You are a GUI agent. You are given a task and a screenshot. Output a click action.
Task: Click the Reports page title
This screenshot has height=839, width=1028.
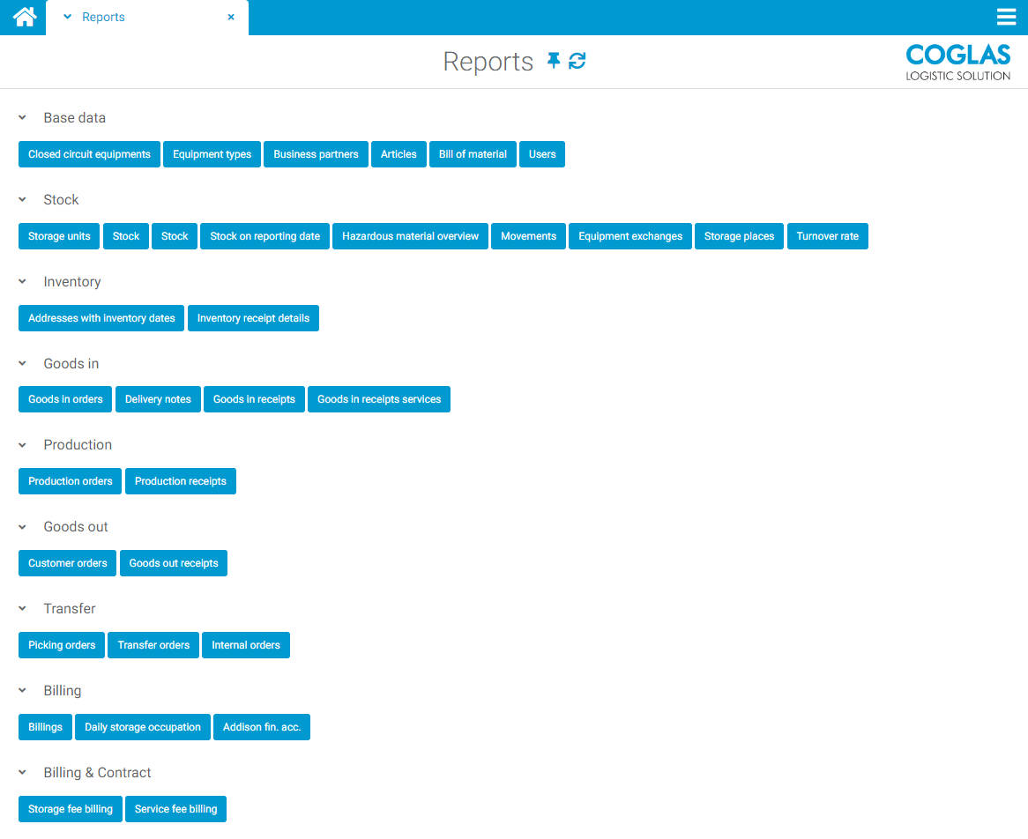tap(488, 61)
